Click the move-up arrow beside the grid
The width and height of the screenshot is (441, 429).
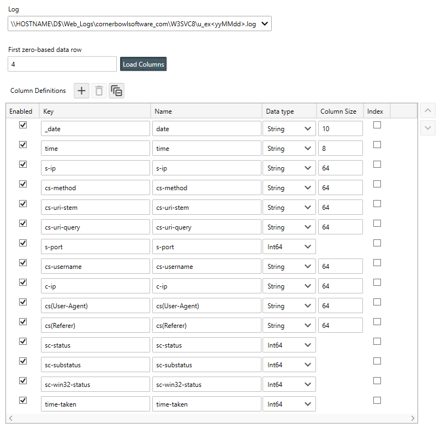(x=428, y=110)
